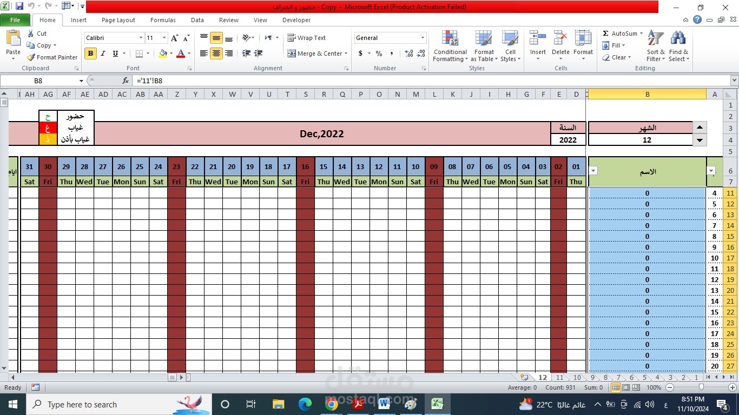Open Conditional Formatting menu

click(x=450, y=46)
